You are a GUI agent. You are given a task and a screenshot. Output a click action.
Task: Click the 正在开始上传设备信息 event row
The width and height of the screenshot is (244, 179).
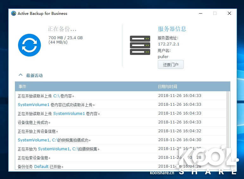tap(38, 131)
